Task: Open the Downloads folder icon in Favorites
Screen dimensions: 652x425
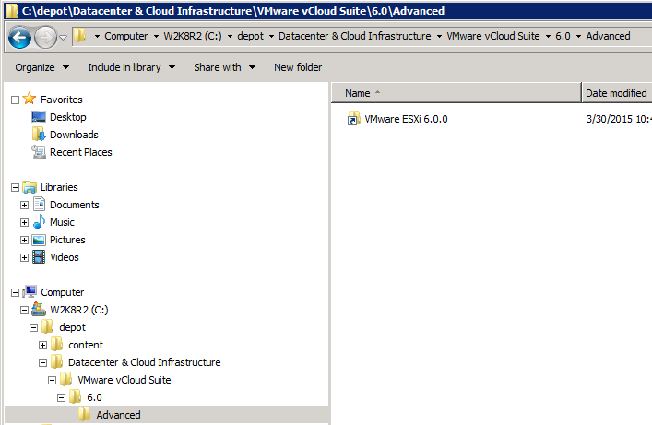Action: click(x=39, y=135)
